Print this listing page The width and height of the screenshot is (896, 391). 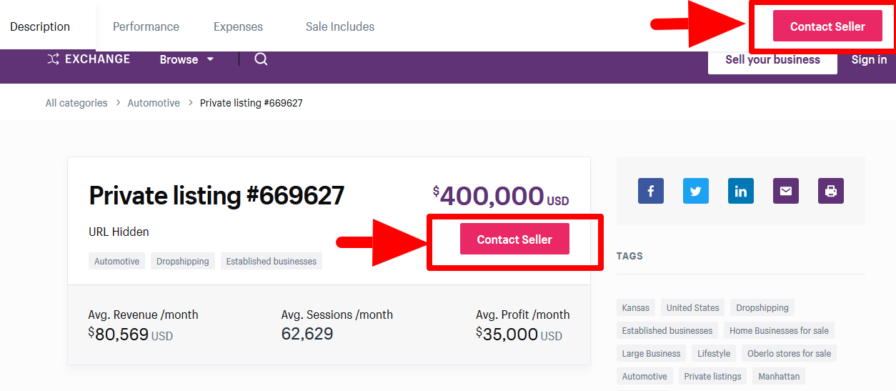tap(831, 191)
